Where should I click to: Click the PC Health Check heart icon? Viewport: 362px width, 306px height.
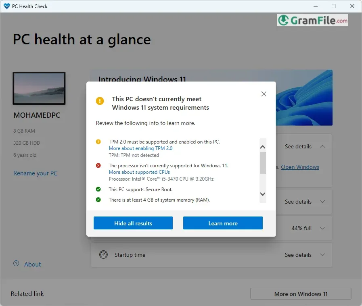pyautogui.click(x=7, y=6)
